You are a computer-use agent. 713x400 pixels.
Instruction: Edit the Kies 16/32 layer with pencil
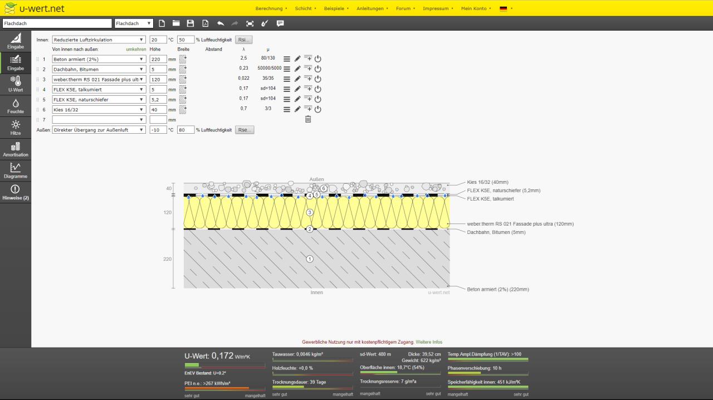click(297, 109)
